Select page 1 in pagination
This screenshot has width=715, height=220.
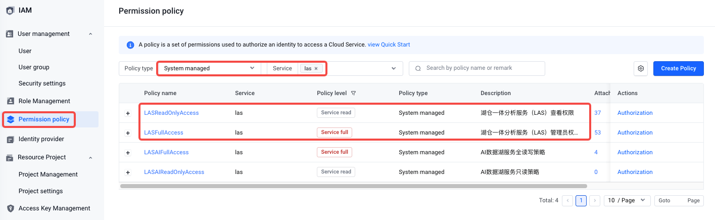point(581,201)
